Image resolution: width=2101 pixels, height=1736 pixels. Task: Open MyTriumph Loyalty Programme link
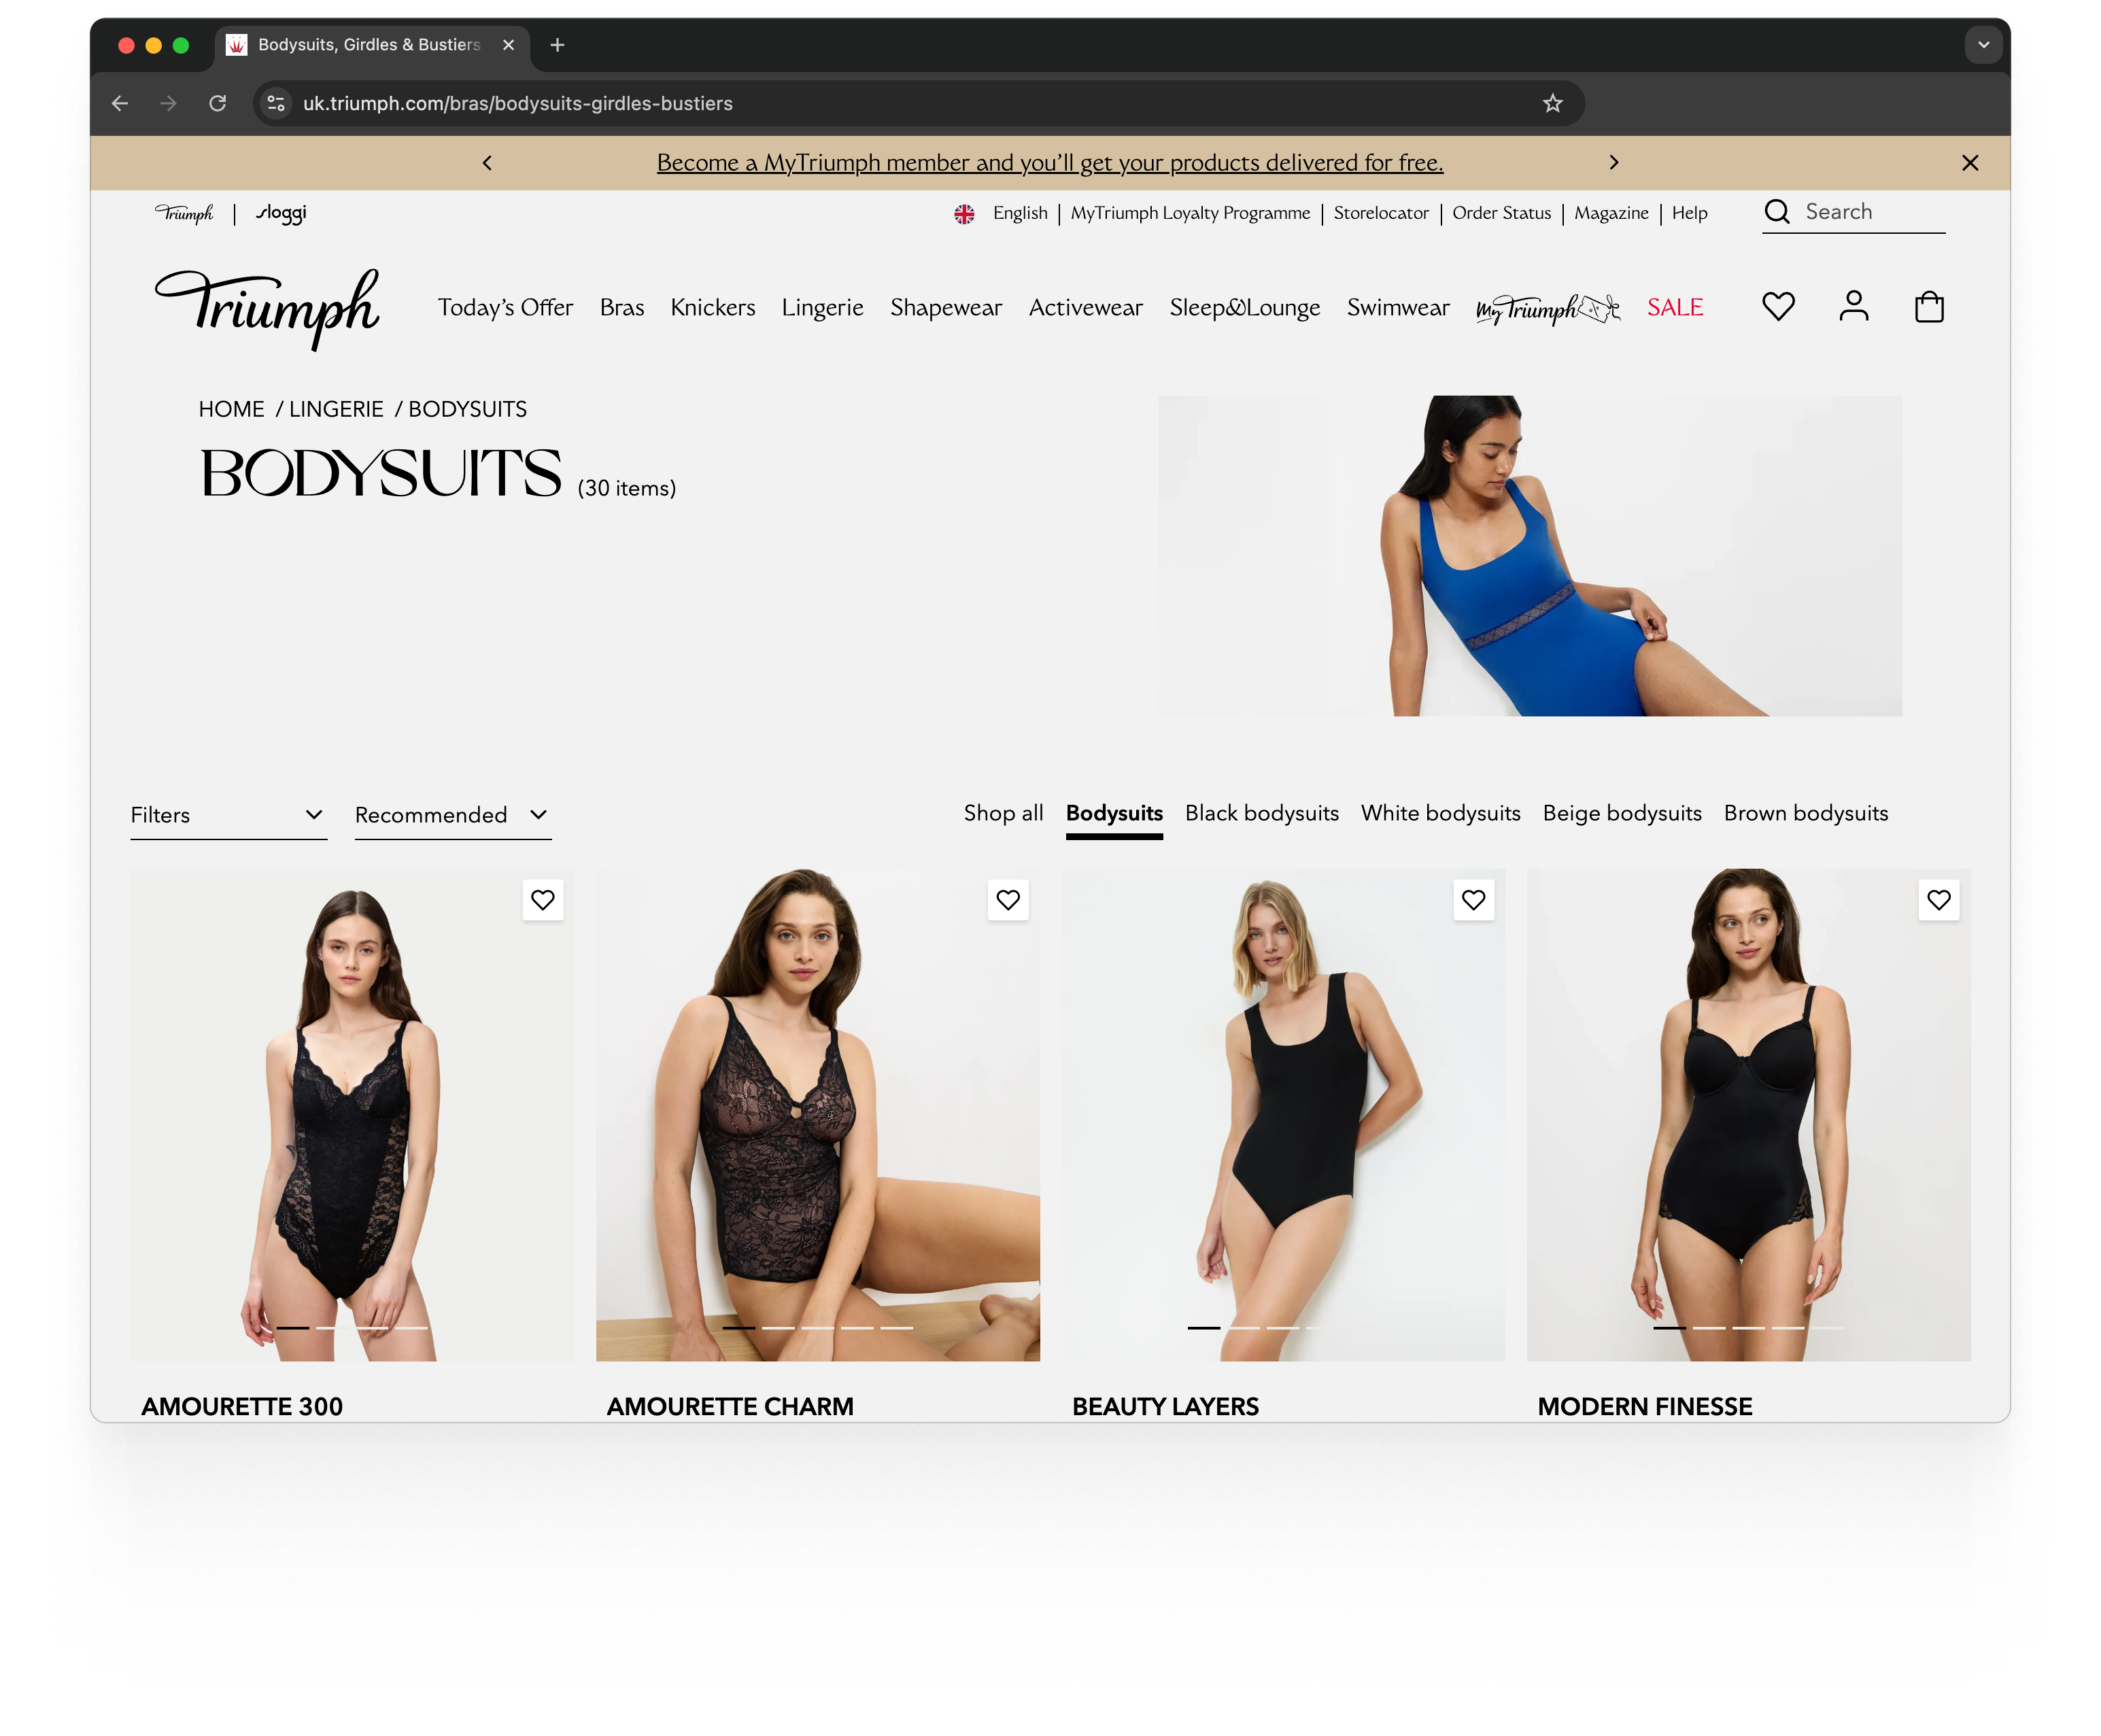pyautogui.click(x=1190, y=213)
